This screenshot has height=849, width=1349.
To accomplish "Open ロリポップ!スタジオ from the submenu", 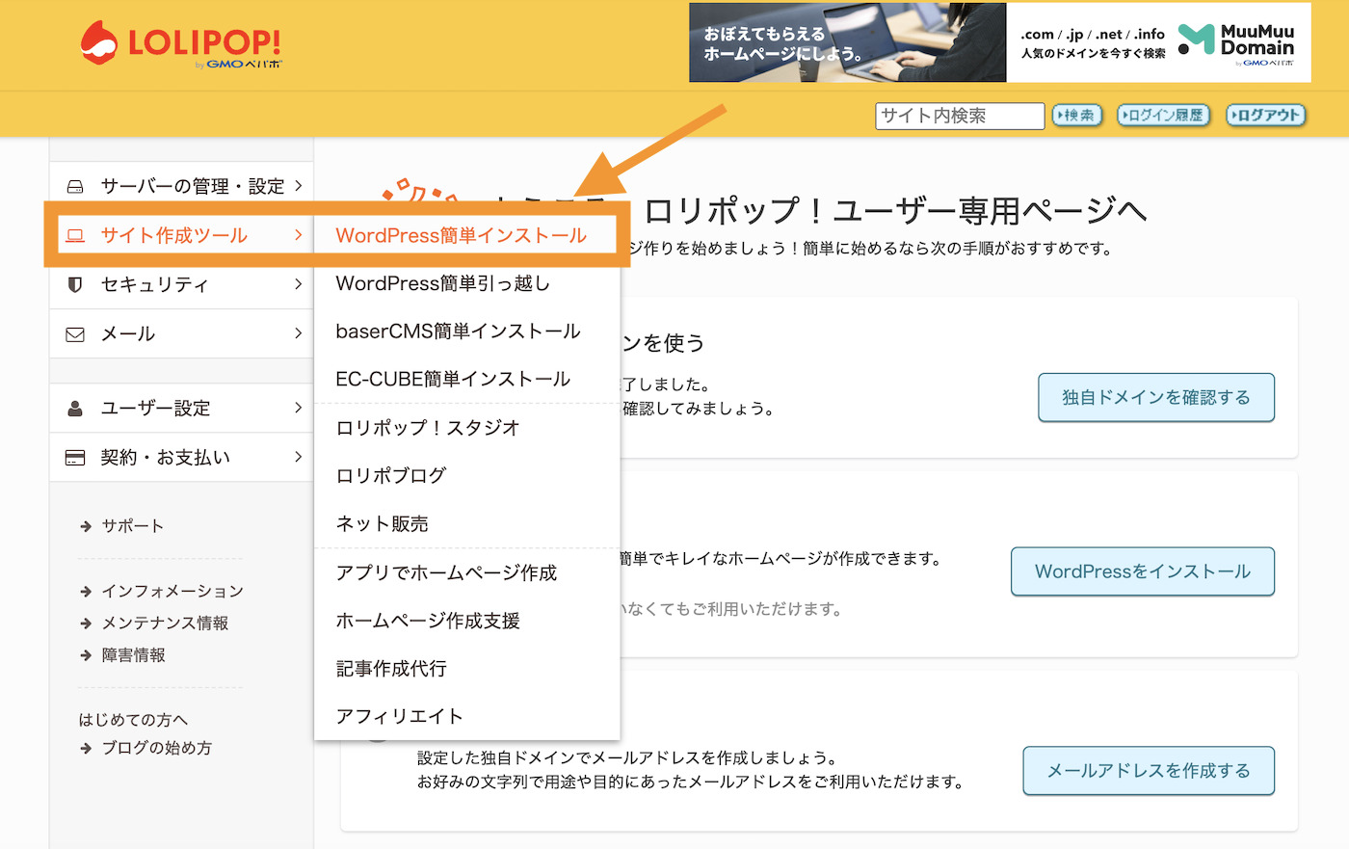I will (x=428, y=428).
